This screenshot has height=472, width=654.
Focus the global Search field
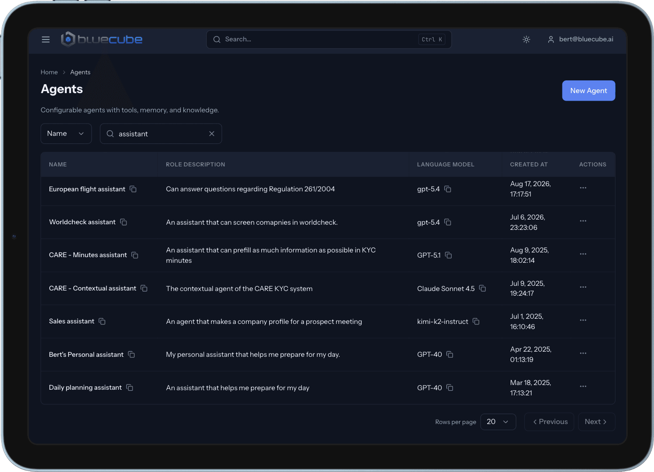[x=329, y=39]
